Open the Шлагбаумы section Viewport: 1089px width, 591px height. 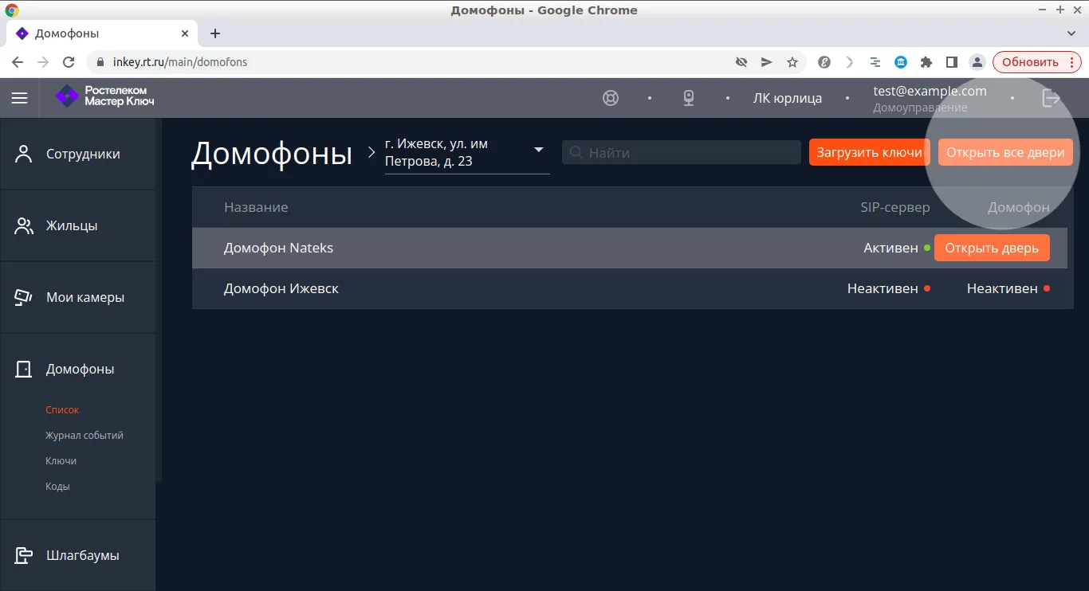pos(78,555)
